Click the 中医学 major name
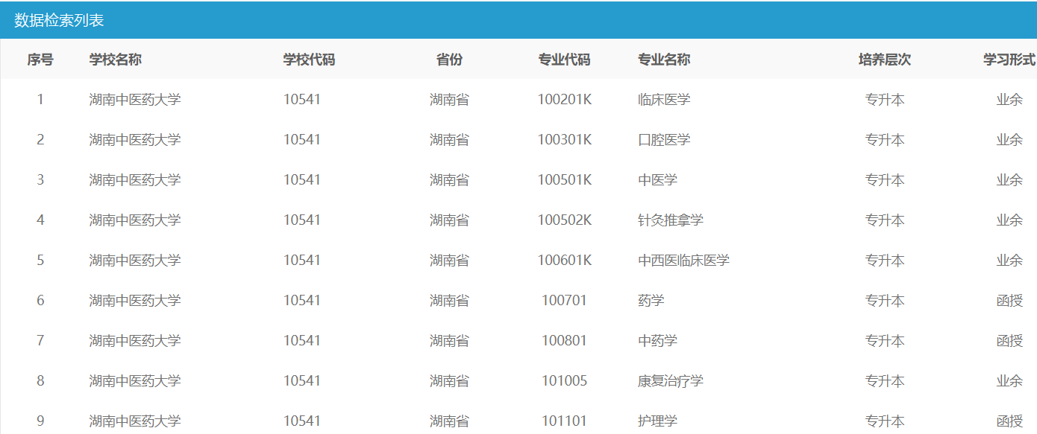Viewport: 1037px width, 434px height. pyautogui.click(x=657, y=180)
